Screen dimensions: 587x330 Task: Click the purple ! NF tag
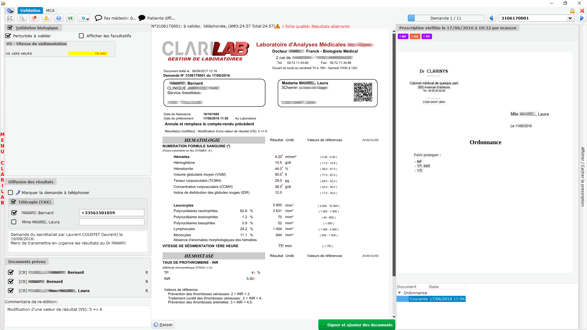[x=403, y=36]
